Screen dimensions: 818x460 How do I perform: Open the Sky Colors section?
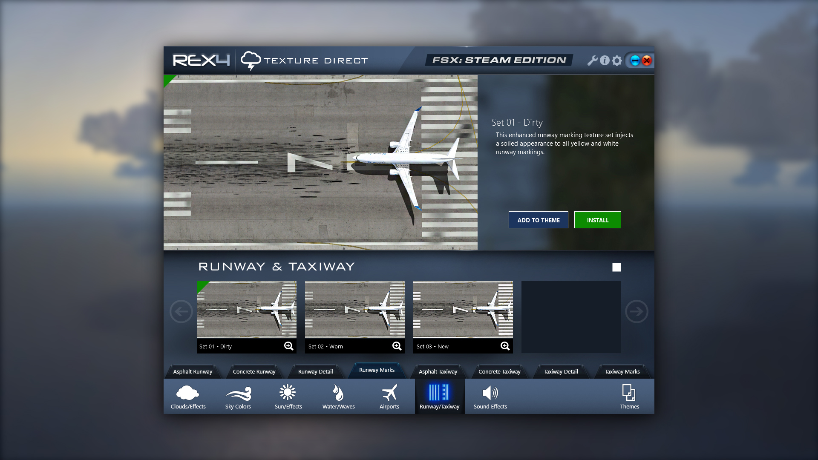[x=238, y=396]
